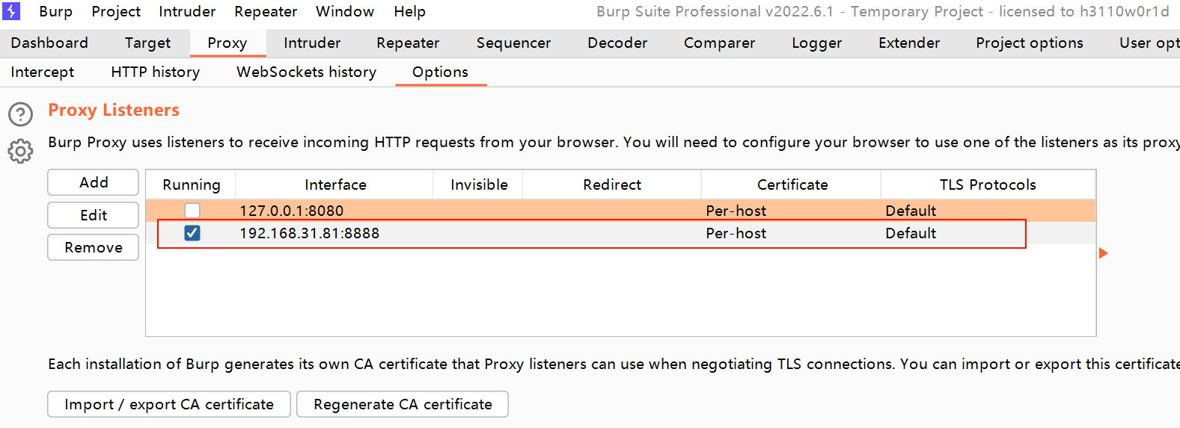
Task: Open the Intruder menu in menu bar
Action: (x=187, y=11)
